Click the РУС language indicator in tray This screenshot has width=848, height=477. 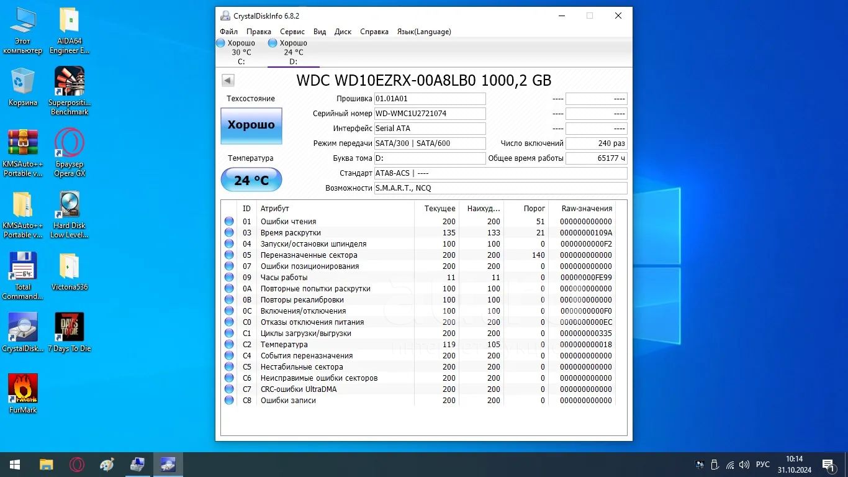[763, 465]
